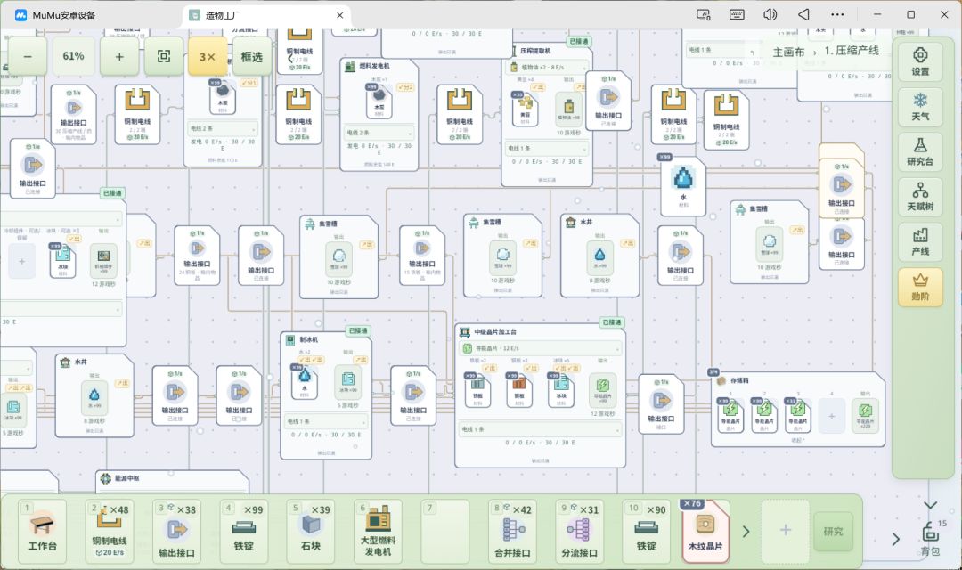The height and width of the screenshot is (570, 962).
Task: Toggle the 3× game speed button
Action: 208,56
